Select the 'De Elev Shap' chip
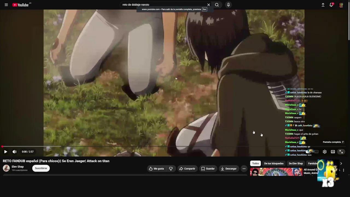The image size is (350, 197). (x=296, y=163)
